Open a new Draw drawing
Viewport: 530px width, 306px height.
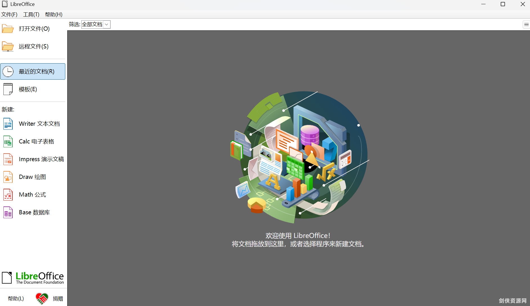click(32, 177)
